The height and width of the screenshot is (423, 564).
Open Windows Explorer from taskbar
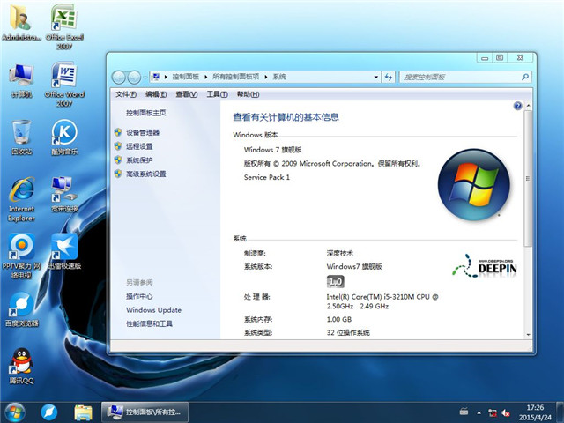click(x=83, y=412)
